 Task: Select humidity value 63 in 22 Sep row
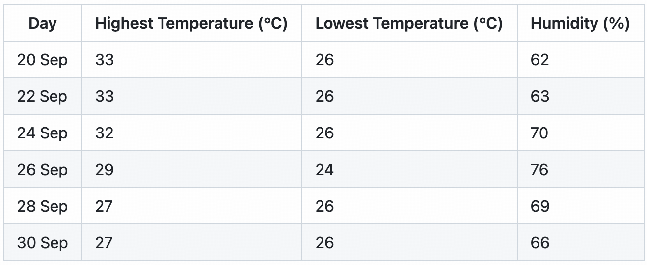point(539,96)
